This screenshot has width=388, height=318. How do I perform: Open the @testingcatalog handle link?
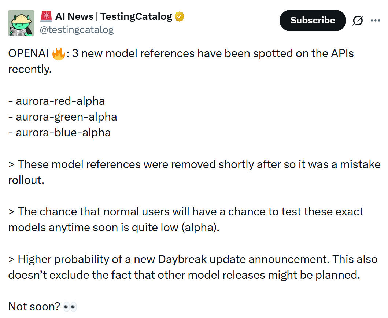(x=77, y=30)
